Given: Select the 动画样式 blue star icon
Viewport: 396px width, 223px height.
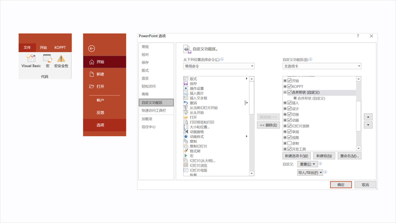Looking at the screenshot, I should (x=186, y=136).
